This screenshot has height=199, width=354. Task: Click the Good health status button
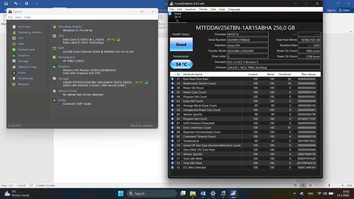(181, 44)
